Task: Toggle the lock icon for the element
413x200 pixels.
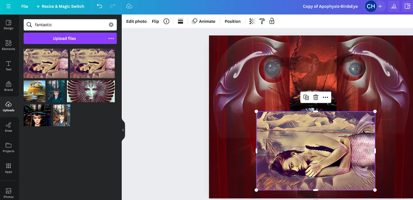Action: click(272, 21)
